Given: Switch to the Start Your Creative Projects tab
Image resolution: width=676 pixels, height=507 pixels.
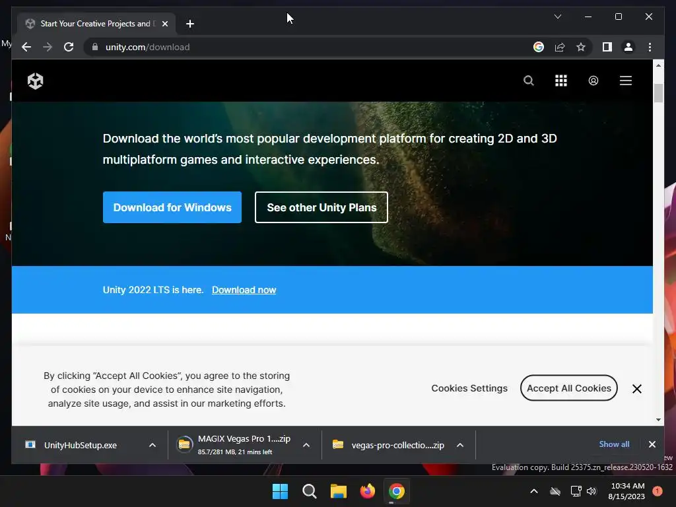Looking at the screenshot, I should coord(95,24).
